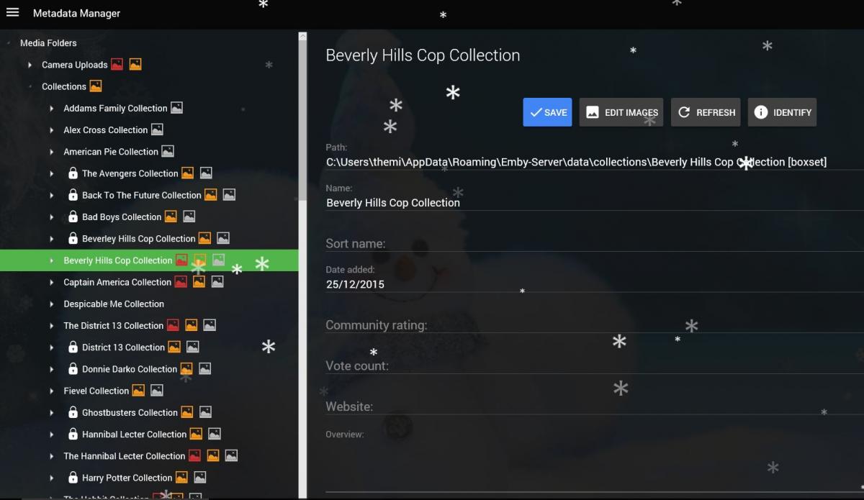Click the Website field
Screen dimensions: 864x500
(x=595, y=406)
